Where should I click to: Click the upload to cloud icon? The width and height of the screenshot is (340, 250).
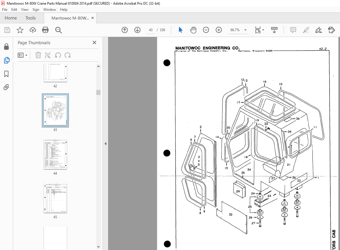coord(33,30)
